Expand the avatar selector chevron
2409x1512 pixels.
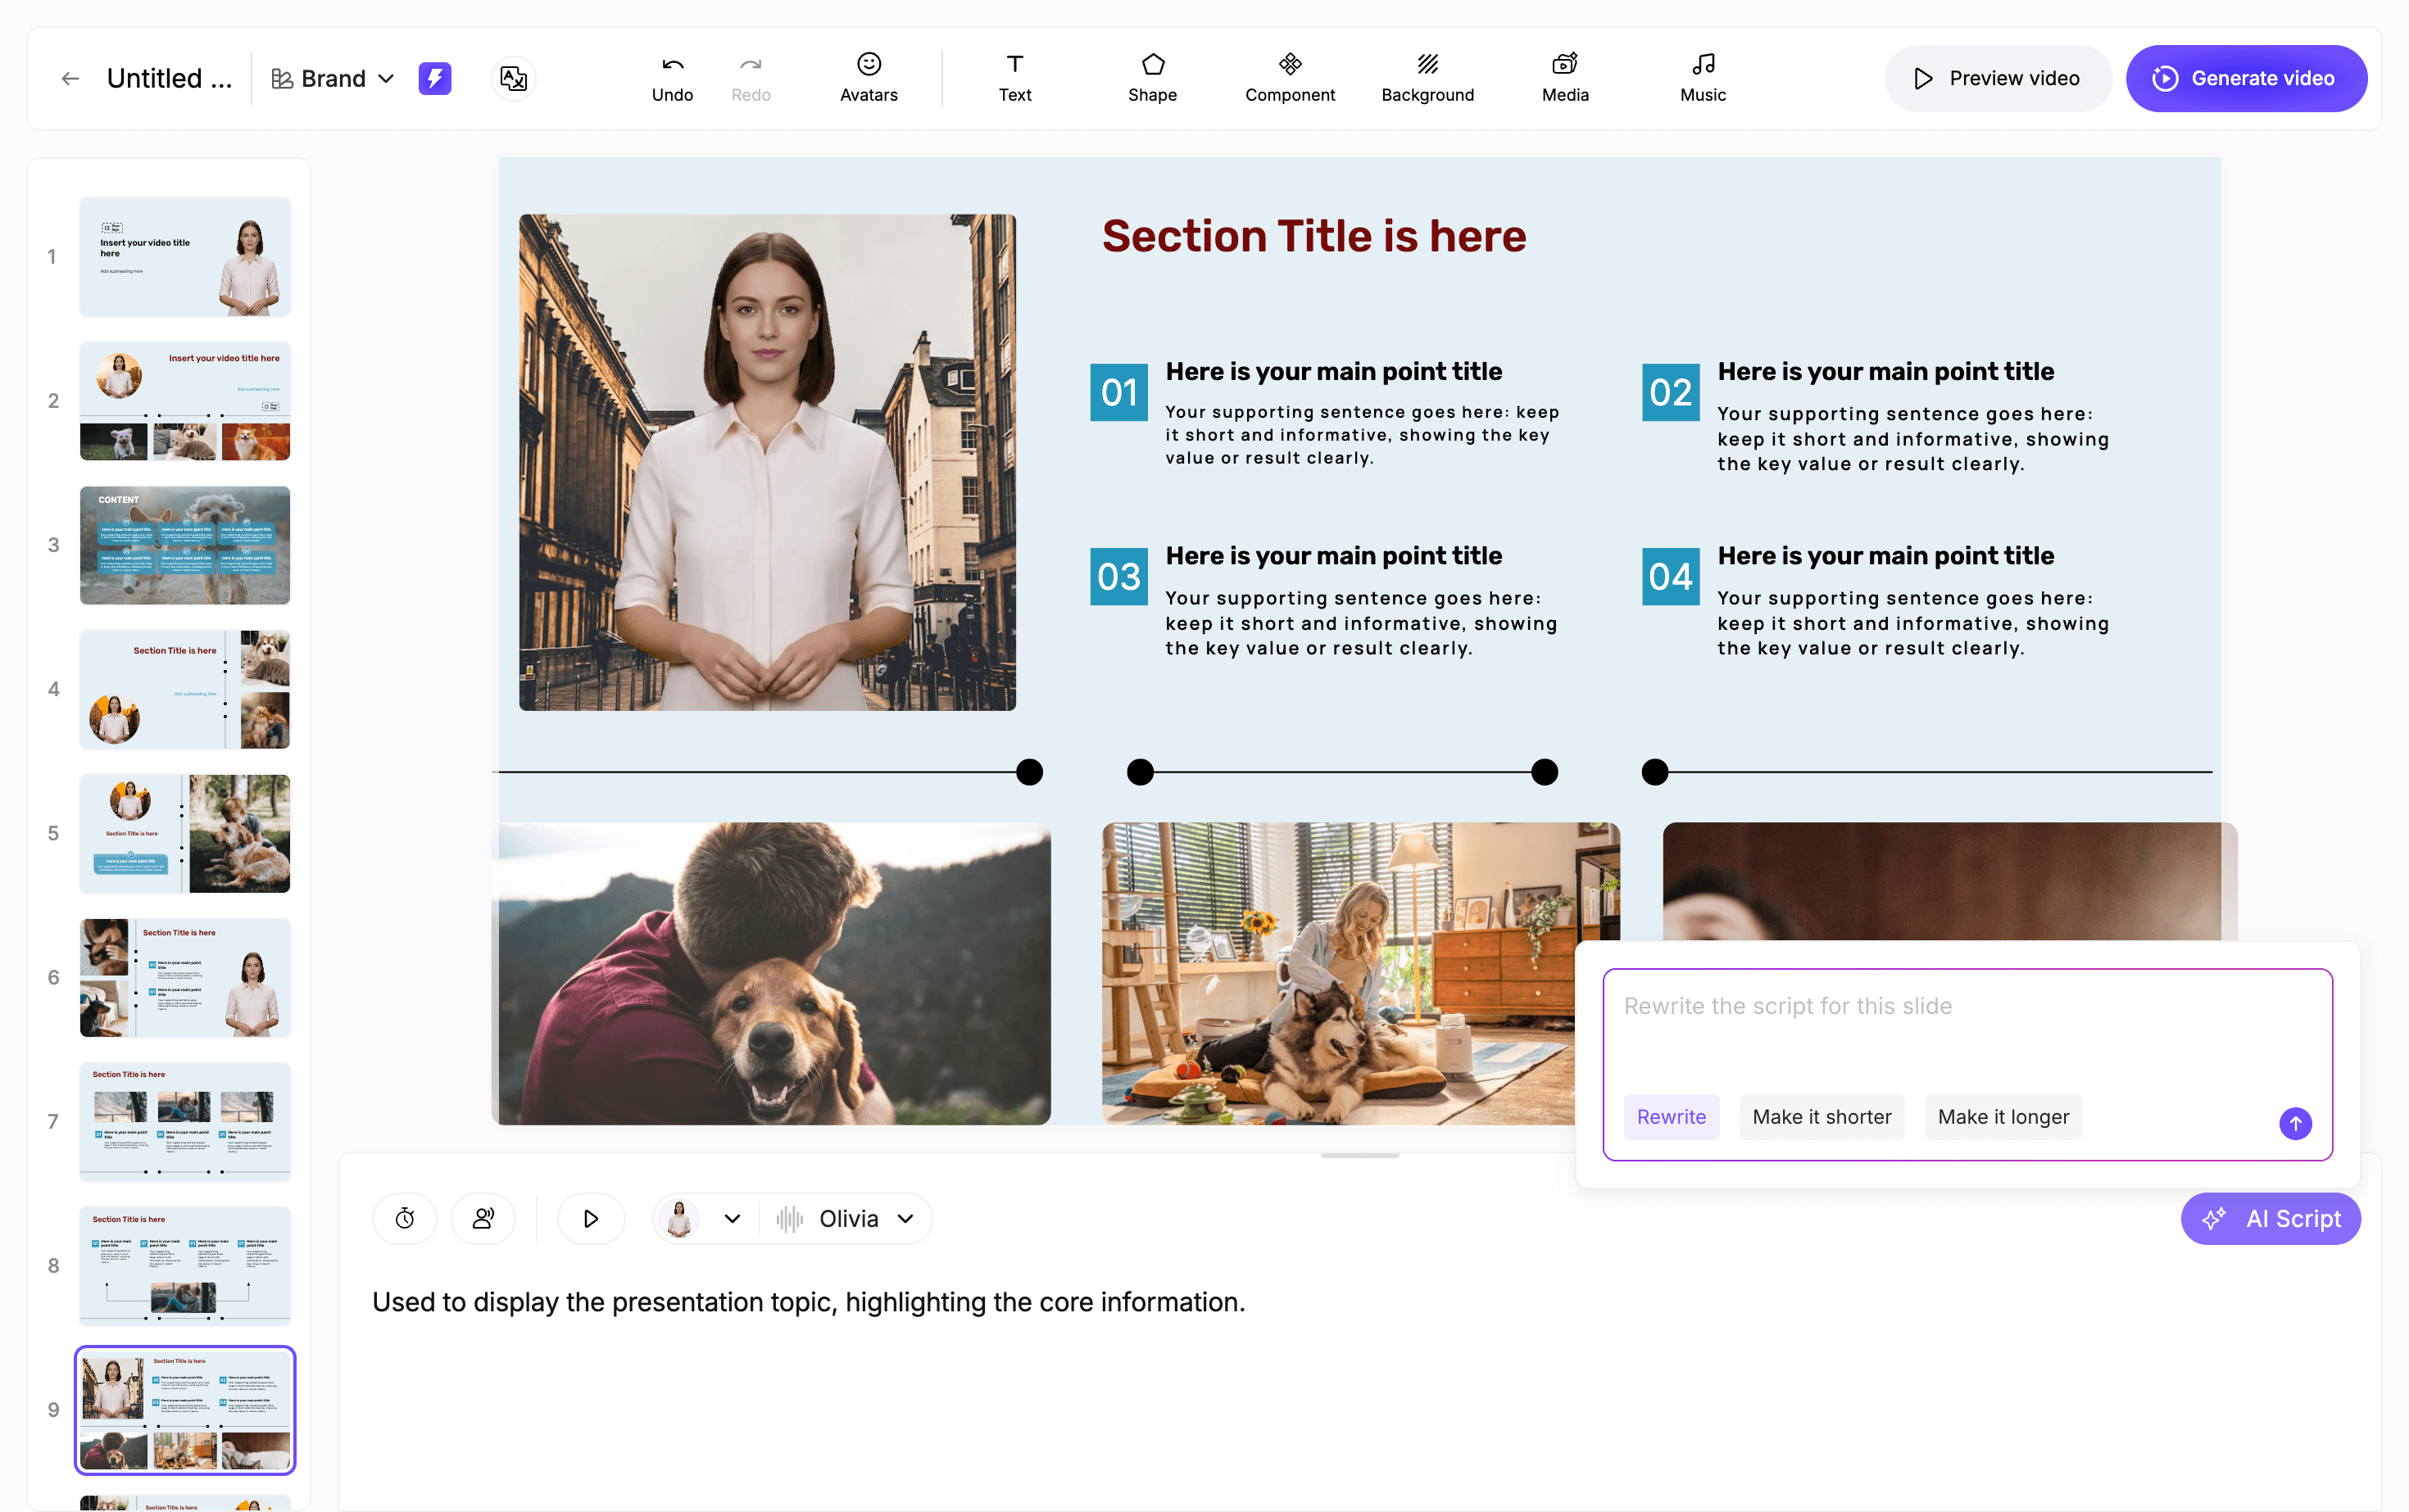pos(731,1218)
